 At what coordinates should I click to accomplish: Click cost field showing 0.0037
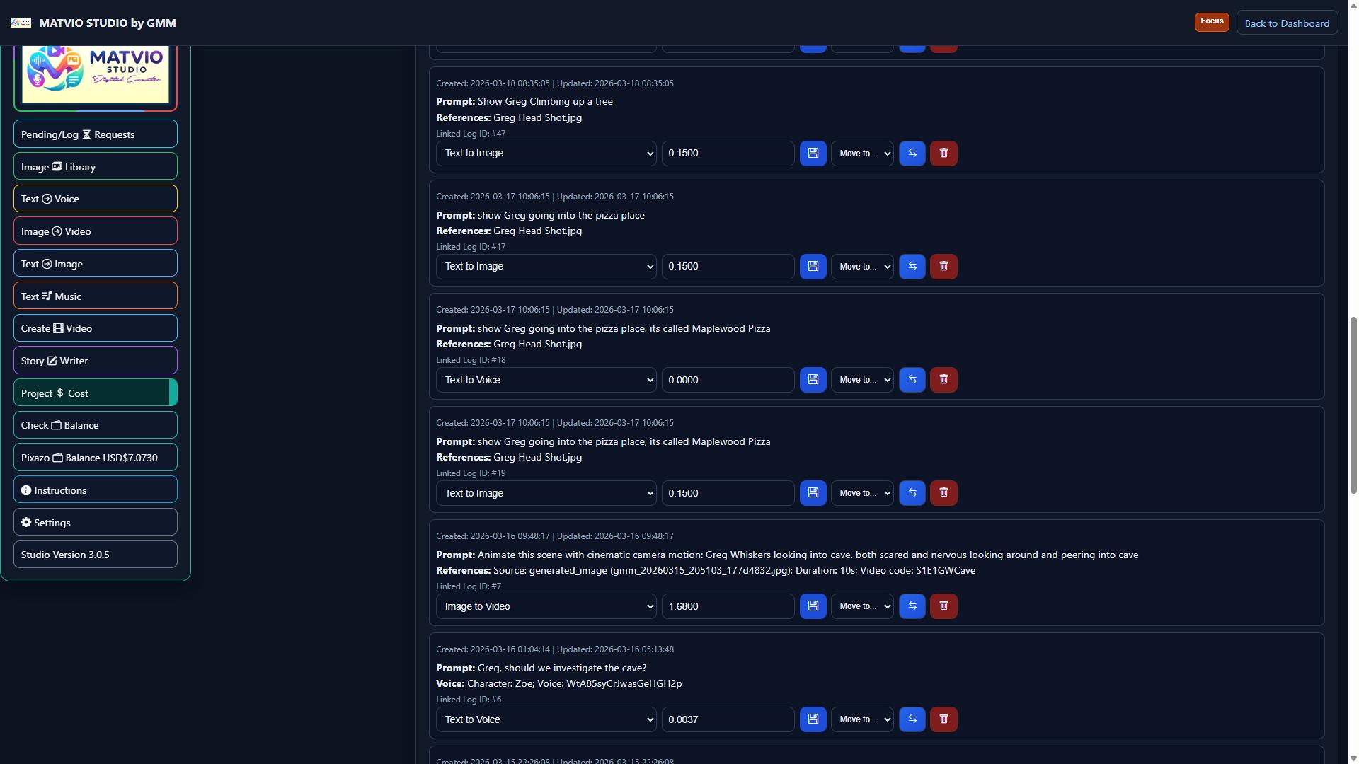pos(728,719)
